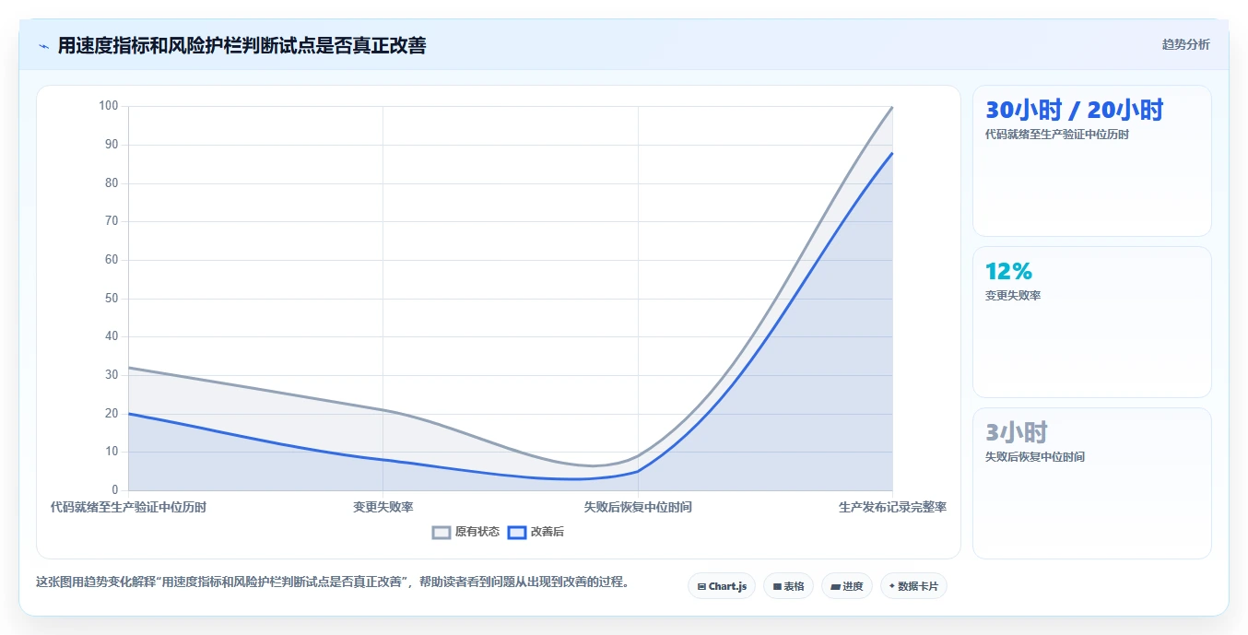Click x-axis label 失败后恢复中位时间
This screenshot has height=635, width=1248.
coord(638,507)
